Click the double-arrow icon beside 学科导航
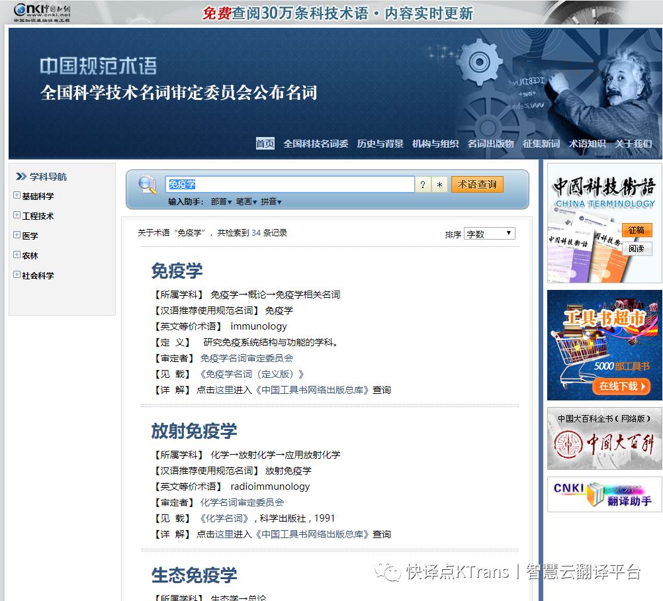Image resolution: width=663 pixels, height=601 pixels. pos(22,177)
